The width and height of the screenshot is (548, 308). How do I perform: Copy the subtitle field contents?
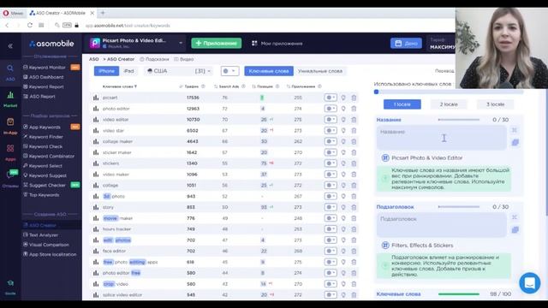pyautogui.click(x=515, y=230)
